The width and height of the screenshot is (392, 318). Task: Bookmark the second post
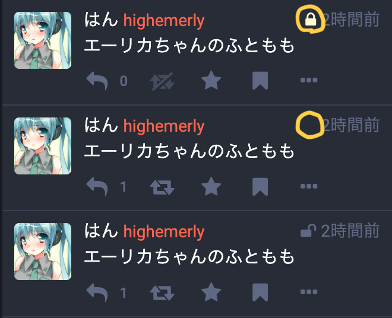(x=260, y=187)
